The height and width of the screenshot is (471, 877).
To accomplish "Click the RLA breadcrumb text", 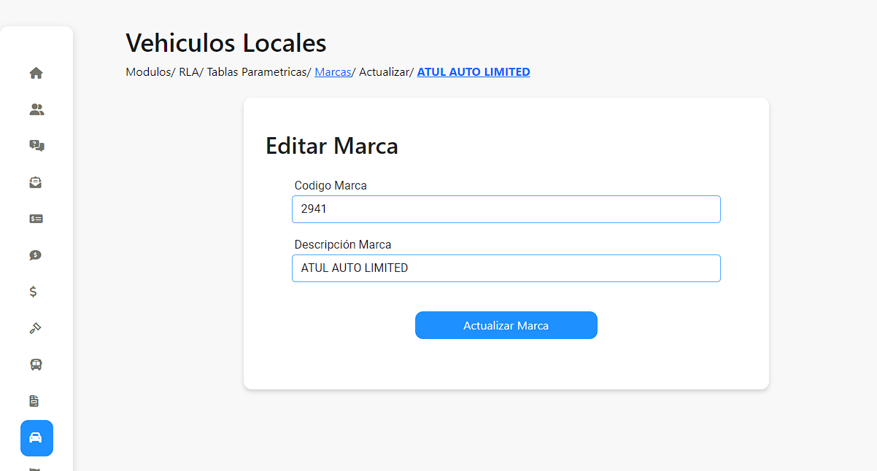I will click(x=188, y=72).
